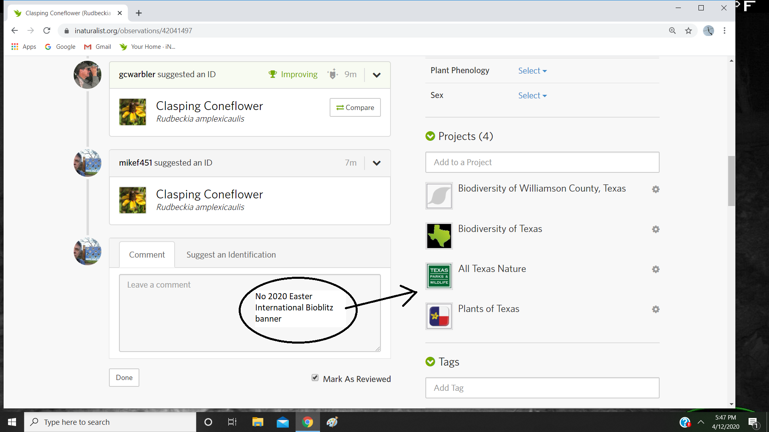Image resolution: width=769 pixels, height=432 pixels.
Task: Open settings gear for All Texas Nature
Action: (656, 269)
